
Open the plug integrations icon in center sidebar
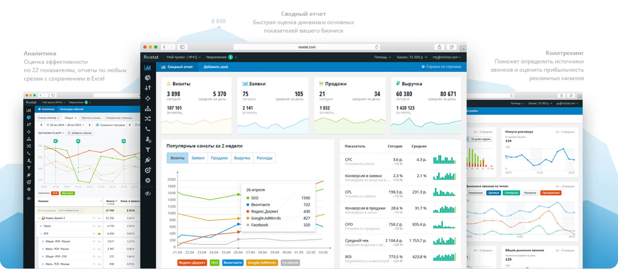coord(148,160)
